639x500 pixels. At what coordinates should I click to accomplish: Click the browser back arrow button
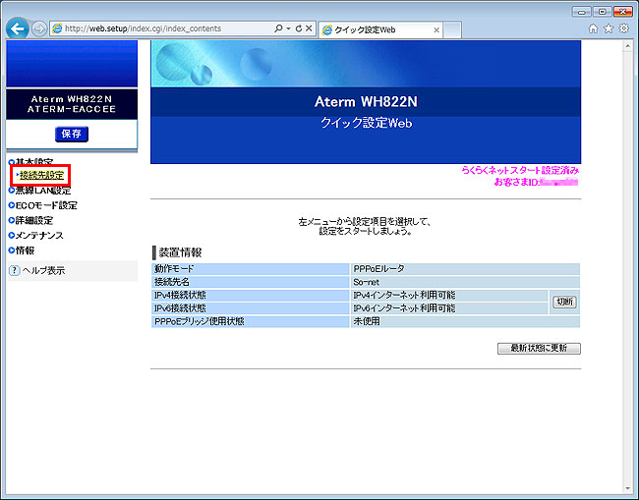[17, 28]
